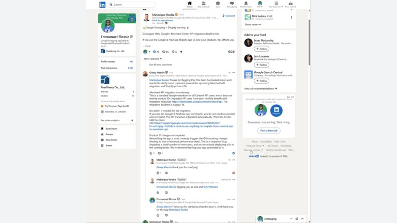397x223 pixels.
Task: Connect with Matinique Roebe
Action: [x=228, y=15]
